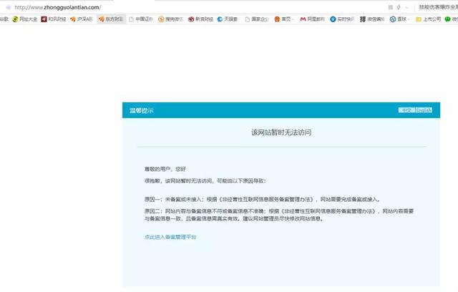Click the lightning bolt icon in address bar
Screen dimensions: 458x292
(x=399, y=7)
